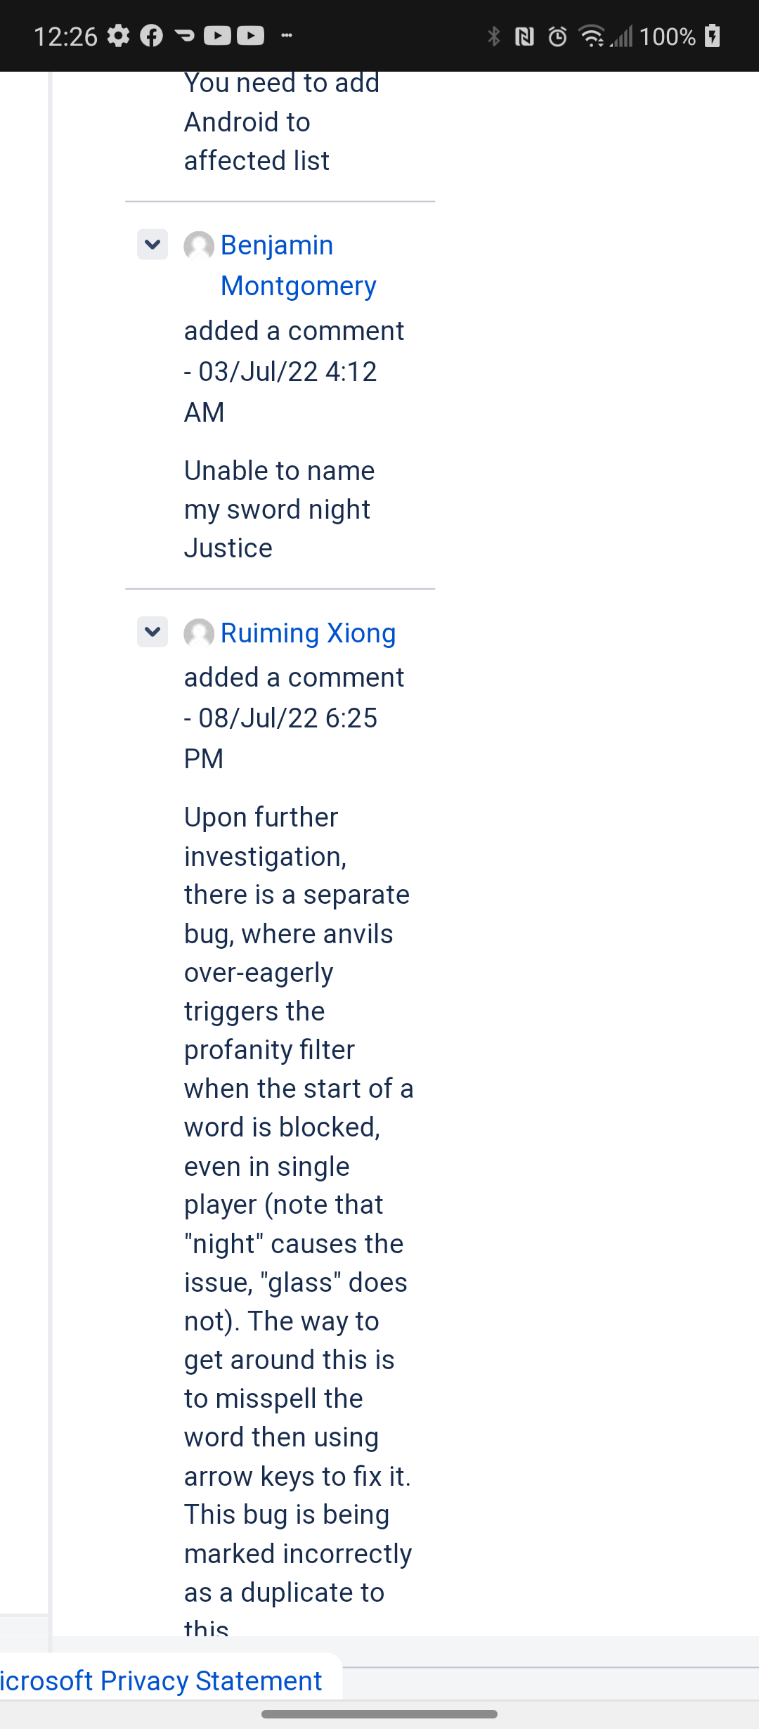
Task: Tap the NFC status icon
Action: coord(524,36)
